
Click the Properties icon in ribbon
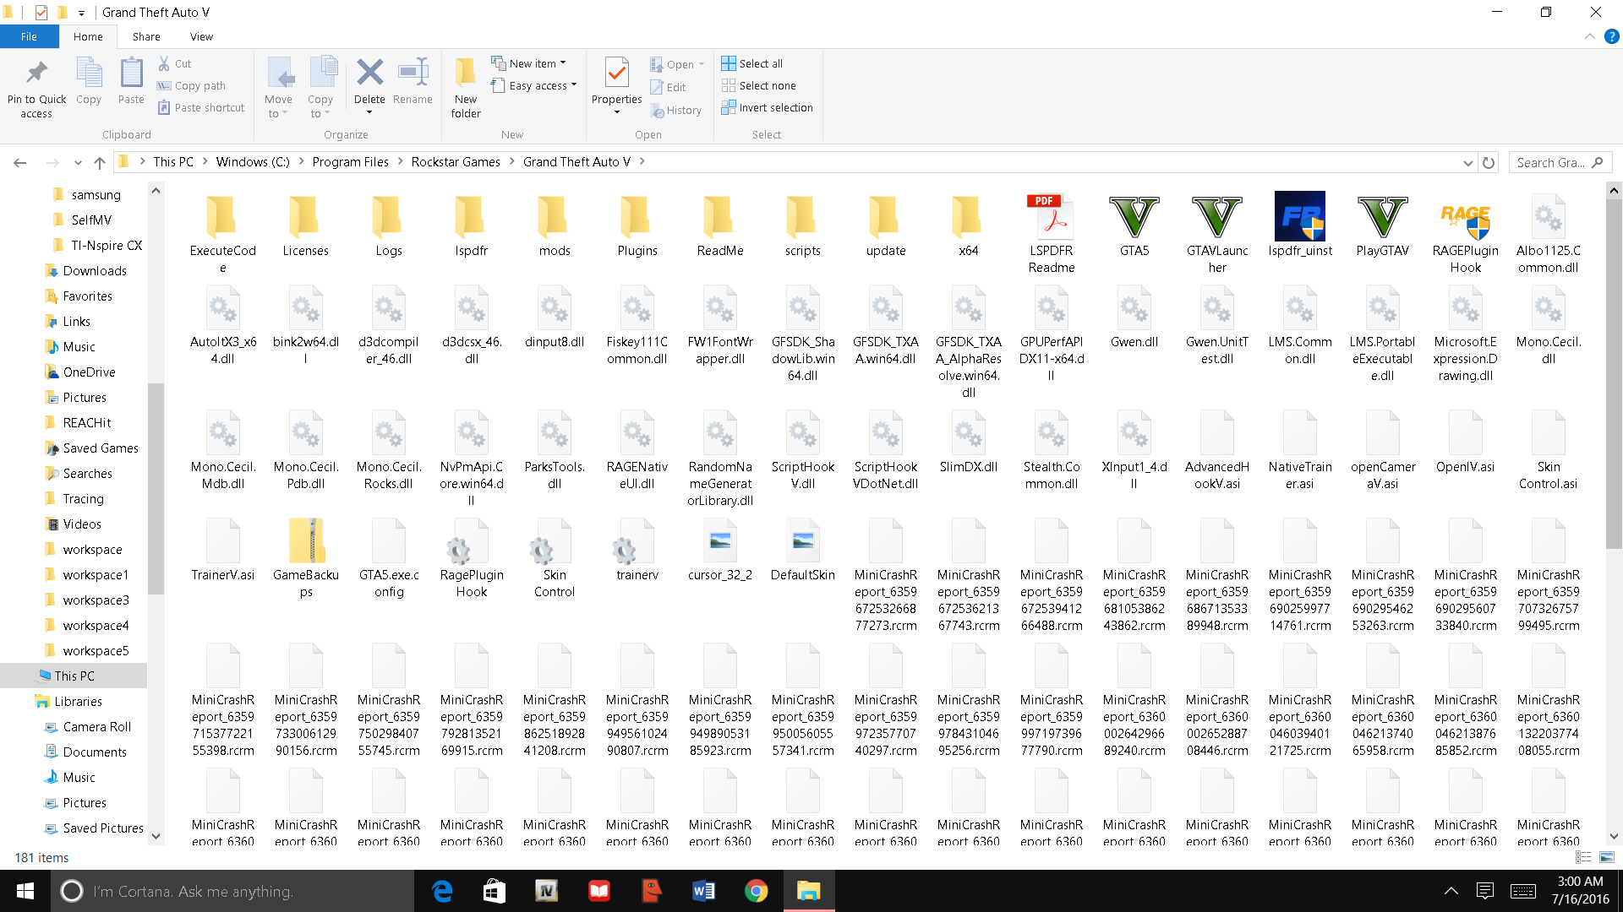616,74
